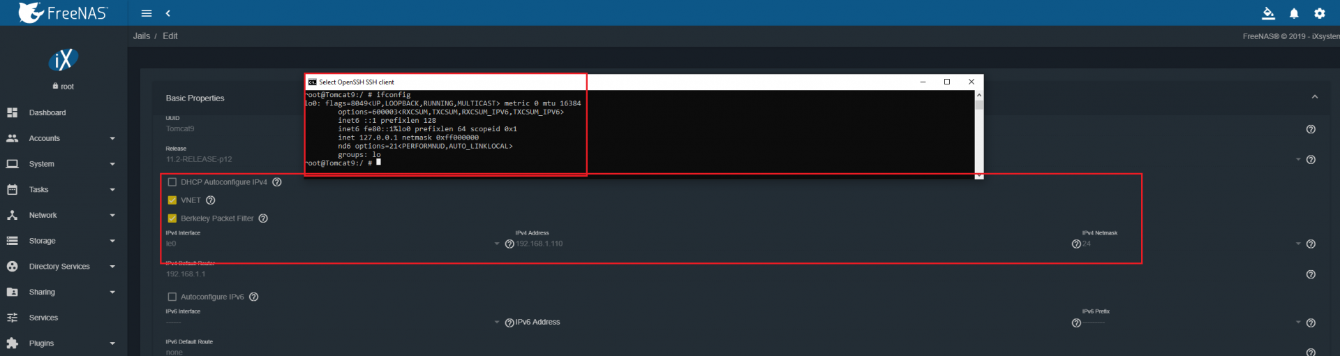Show help for Berkeley Packet Filter
Image resolution: width=1340 pixels, height=356 pixels.
click(x=263, y=218)
